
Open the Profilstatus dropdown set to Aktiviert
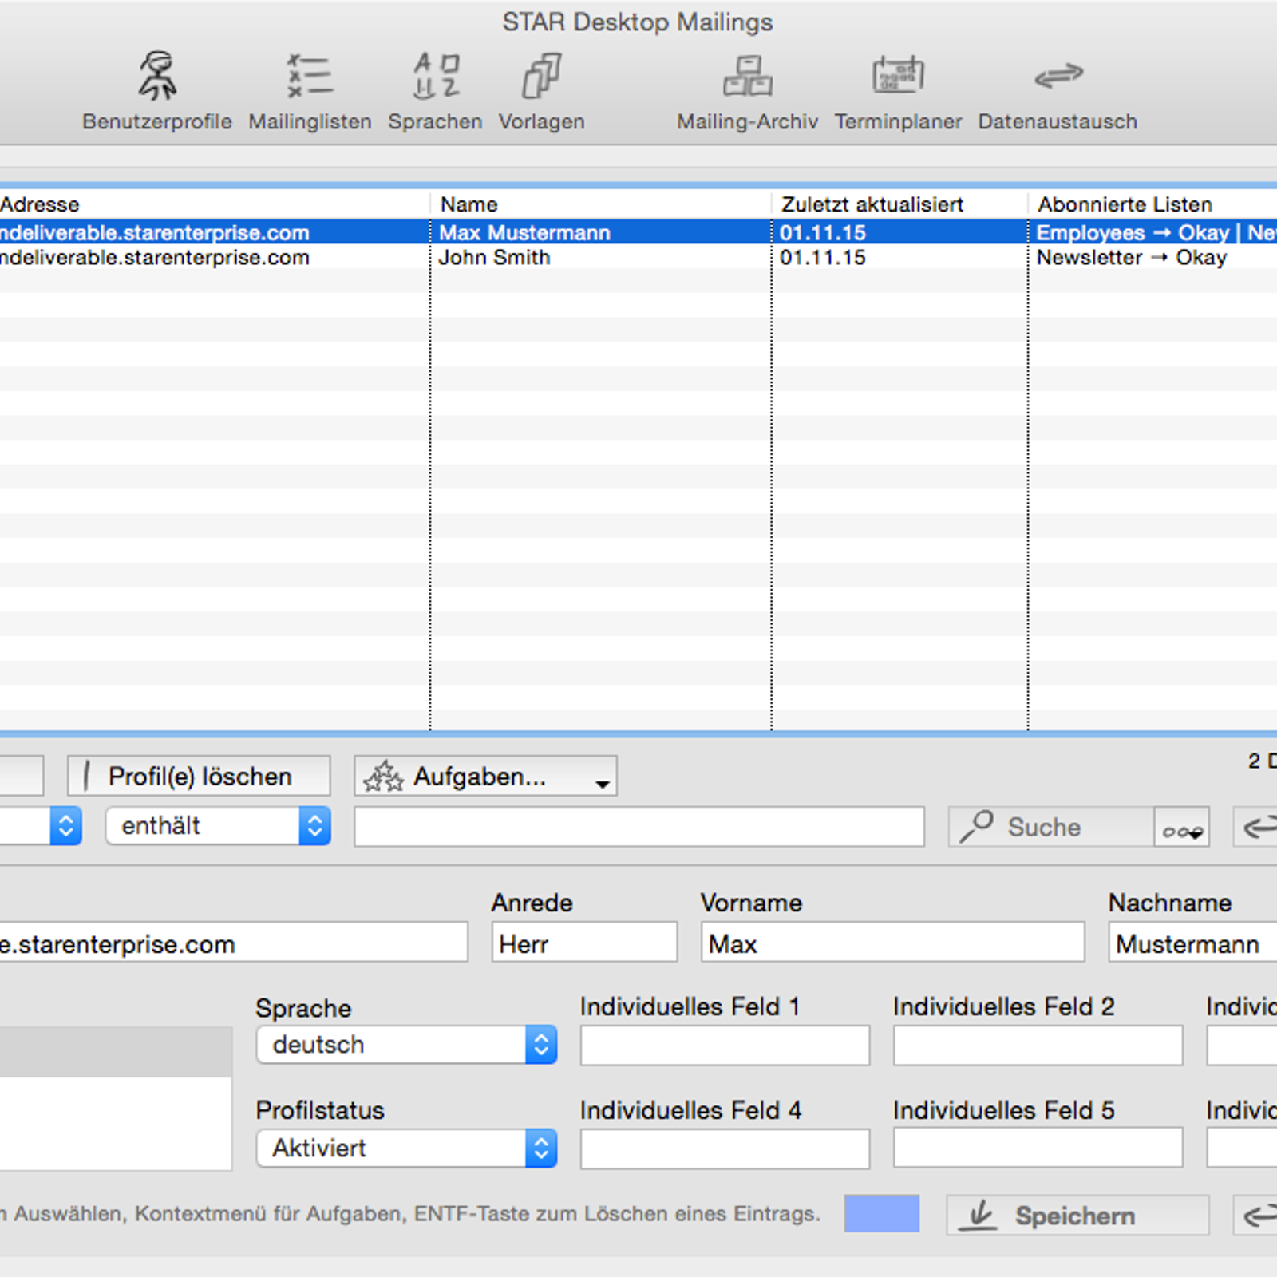[406, 1149]
